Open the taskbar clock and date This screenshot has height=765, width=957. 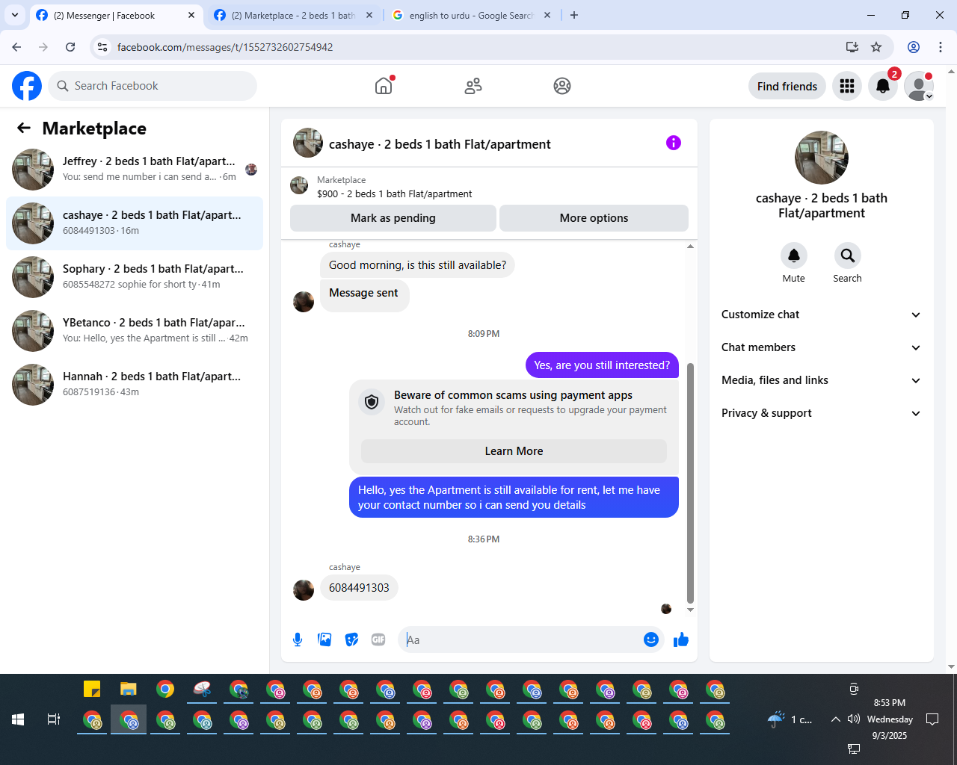pyautogui.click(x=890, y=719)
